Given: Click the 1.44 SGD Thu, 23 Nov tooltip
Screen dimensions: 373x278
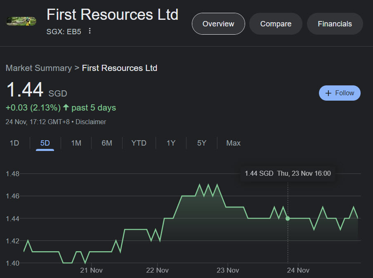Looking at the screenshot, I should click(288, 173).
